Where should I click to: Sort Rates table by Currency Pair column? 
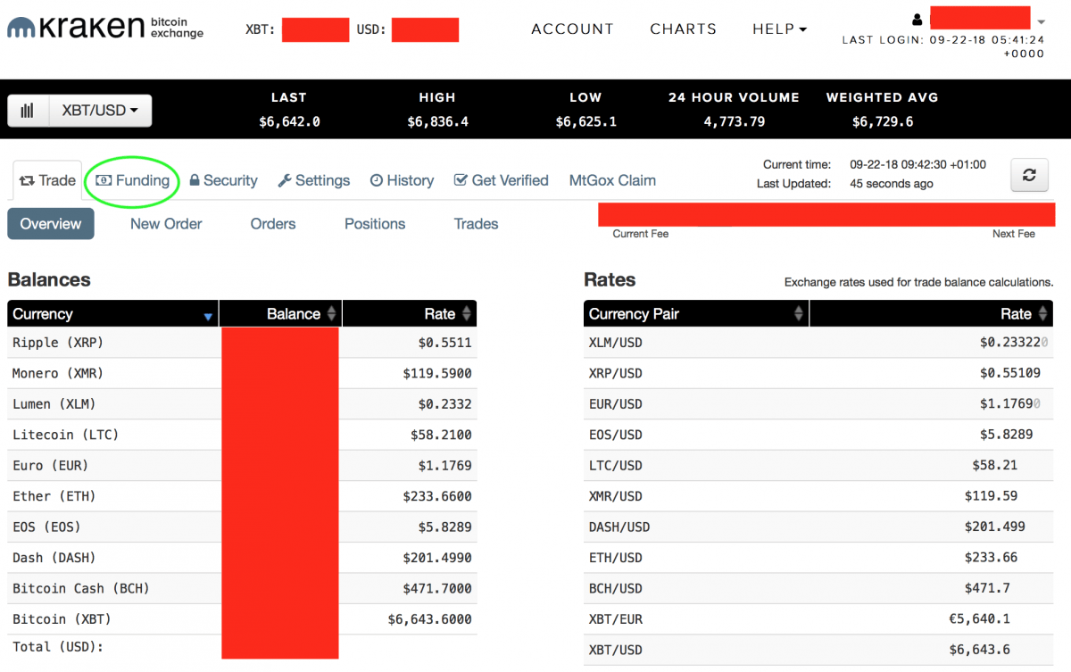pos(696,314)
